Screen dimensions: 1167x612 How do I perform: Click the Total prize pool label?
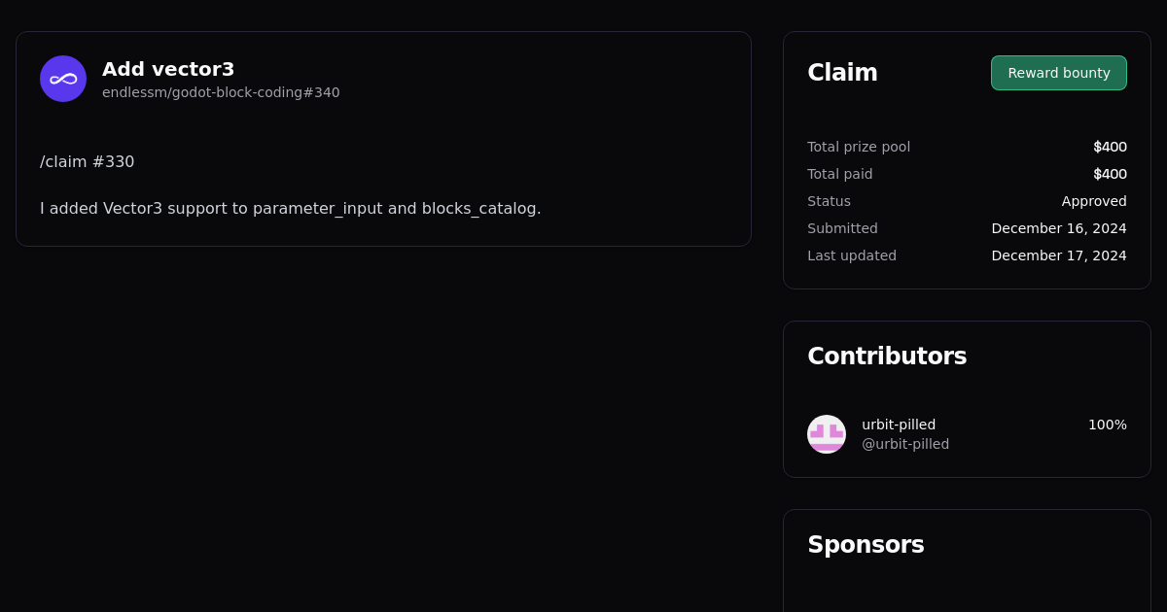coord(859,147)
